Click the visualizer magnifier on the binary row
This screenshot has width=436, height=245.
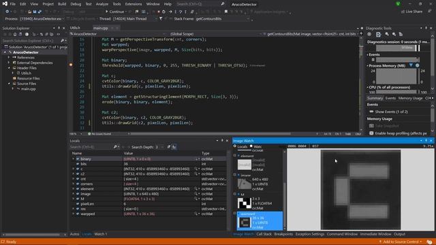[x=196, y=159]
